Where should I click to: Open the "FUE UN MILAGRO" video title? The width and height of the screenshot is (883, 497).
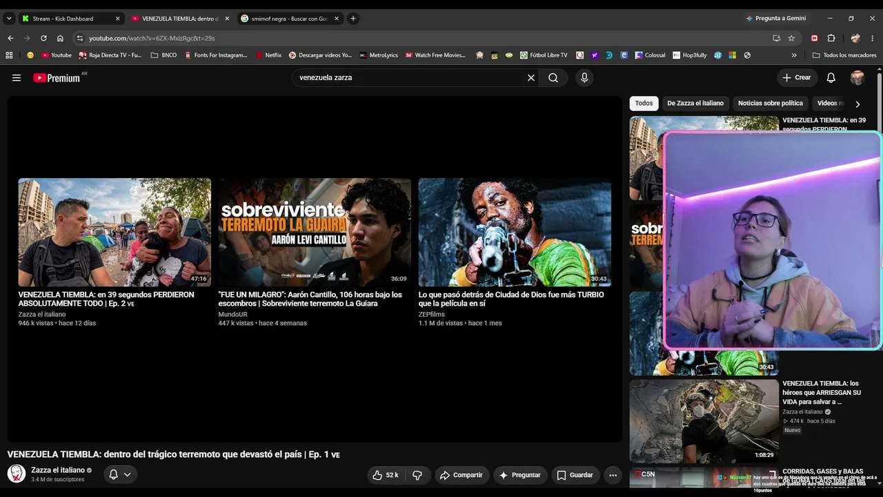click(x=310, y=299)
